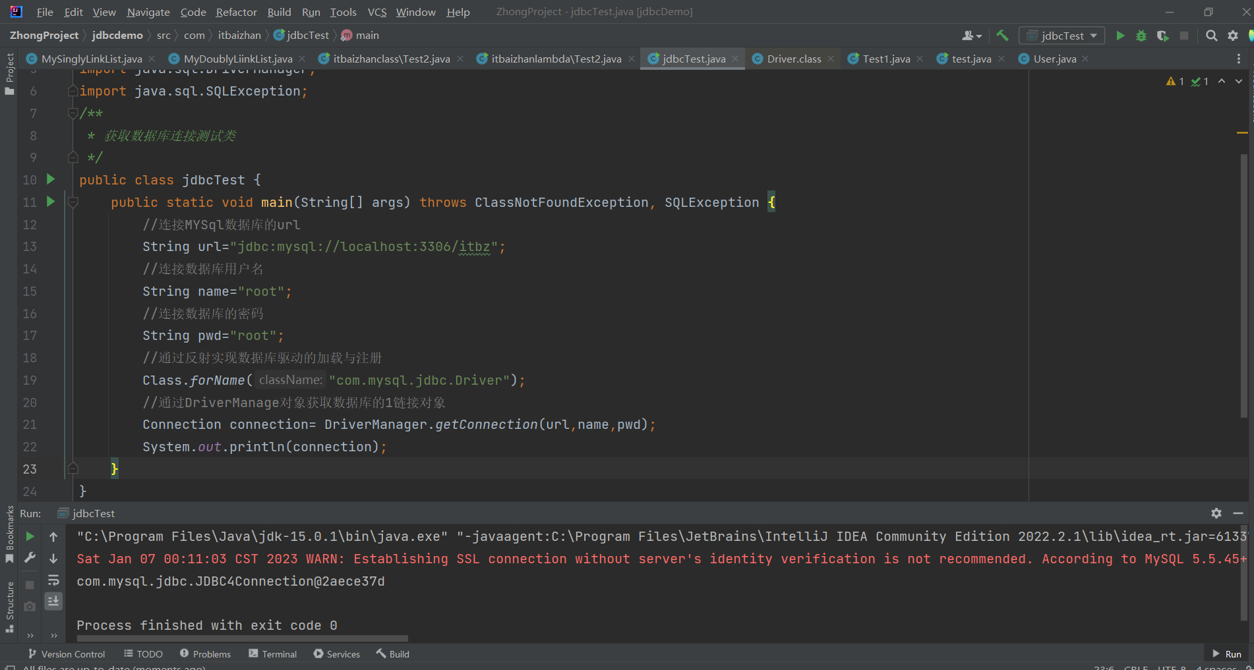The height and width of the screenshot is (670, 1254).
Task: Switch to User.java tab
Action: coord(1054,59)
